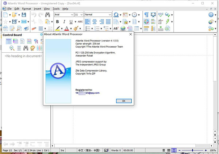Center the paragraph alignment
The width and height of the screenshot is (219, 154).
(95, 22)
